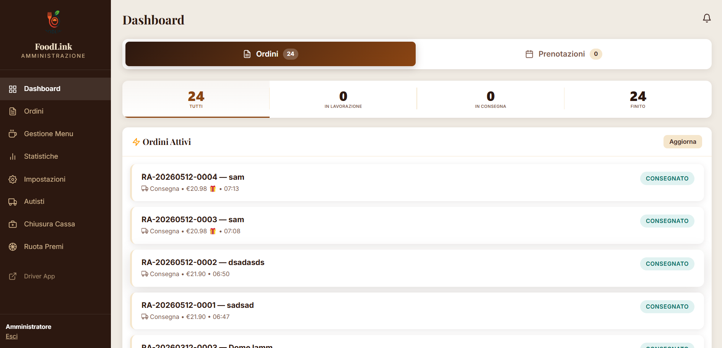Open the Dashboard sidebar item
The image size is (722, 348).
point(55,89)
